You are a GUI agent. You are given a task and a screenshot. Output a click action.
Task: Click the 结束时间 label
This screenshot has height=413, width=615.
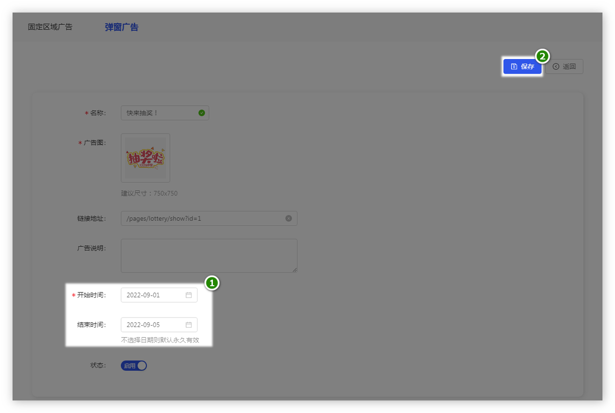click(x=91, y=325)
